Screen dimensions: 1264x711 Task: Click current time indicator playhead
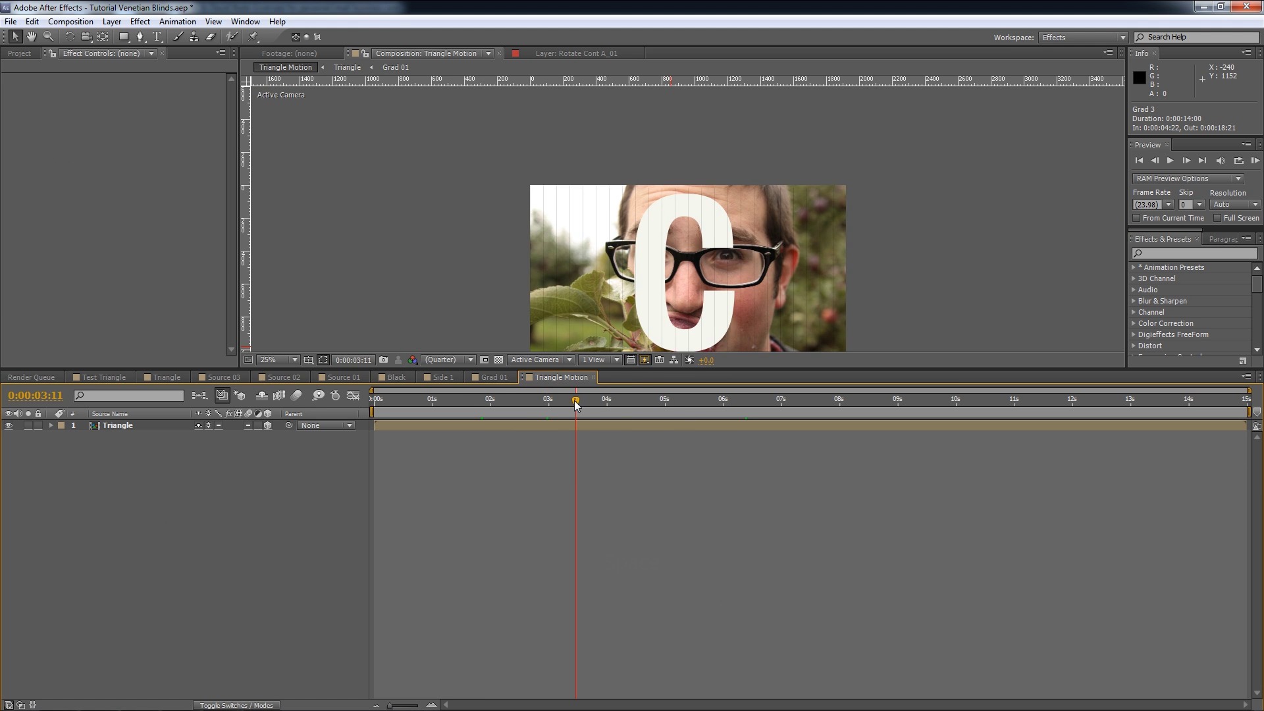click(x=576, y=400)
